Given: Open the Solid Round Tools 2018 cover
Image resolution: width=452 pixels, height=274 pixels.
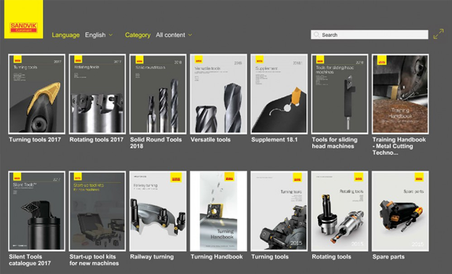Looking at the screenshot, I should pyautogui.click(x=158, y=94).
